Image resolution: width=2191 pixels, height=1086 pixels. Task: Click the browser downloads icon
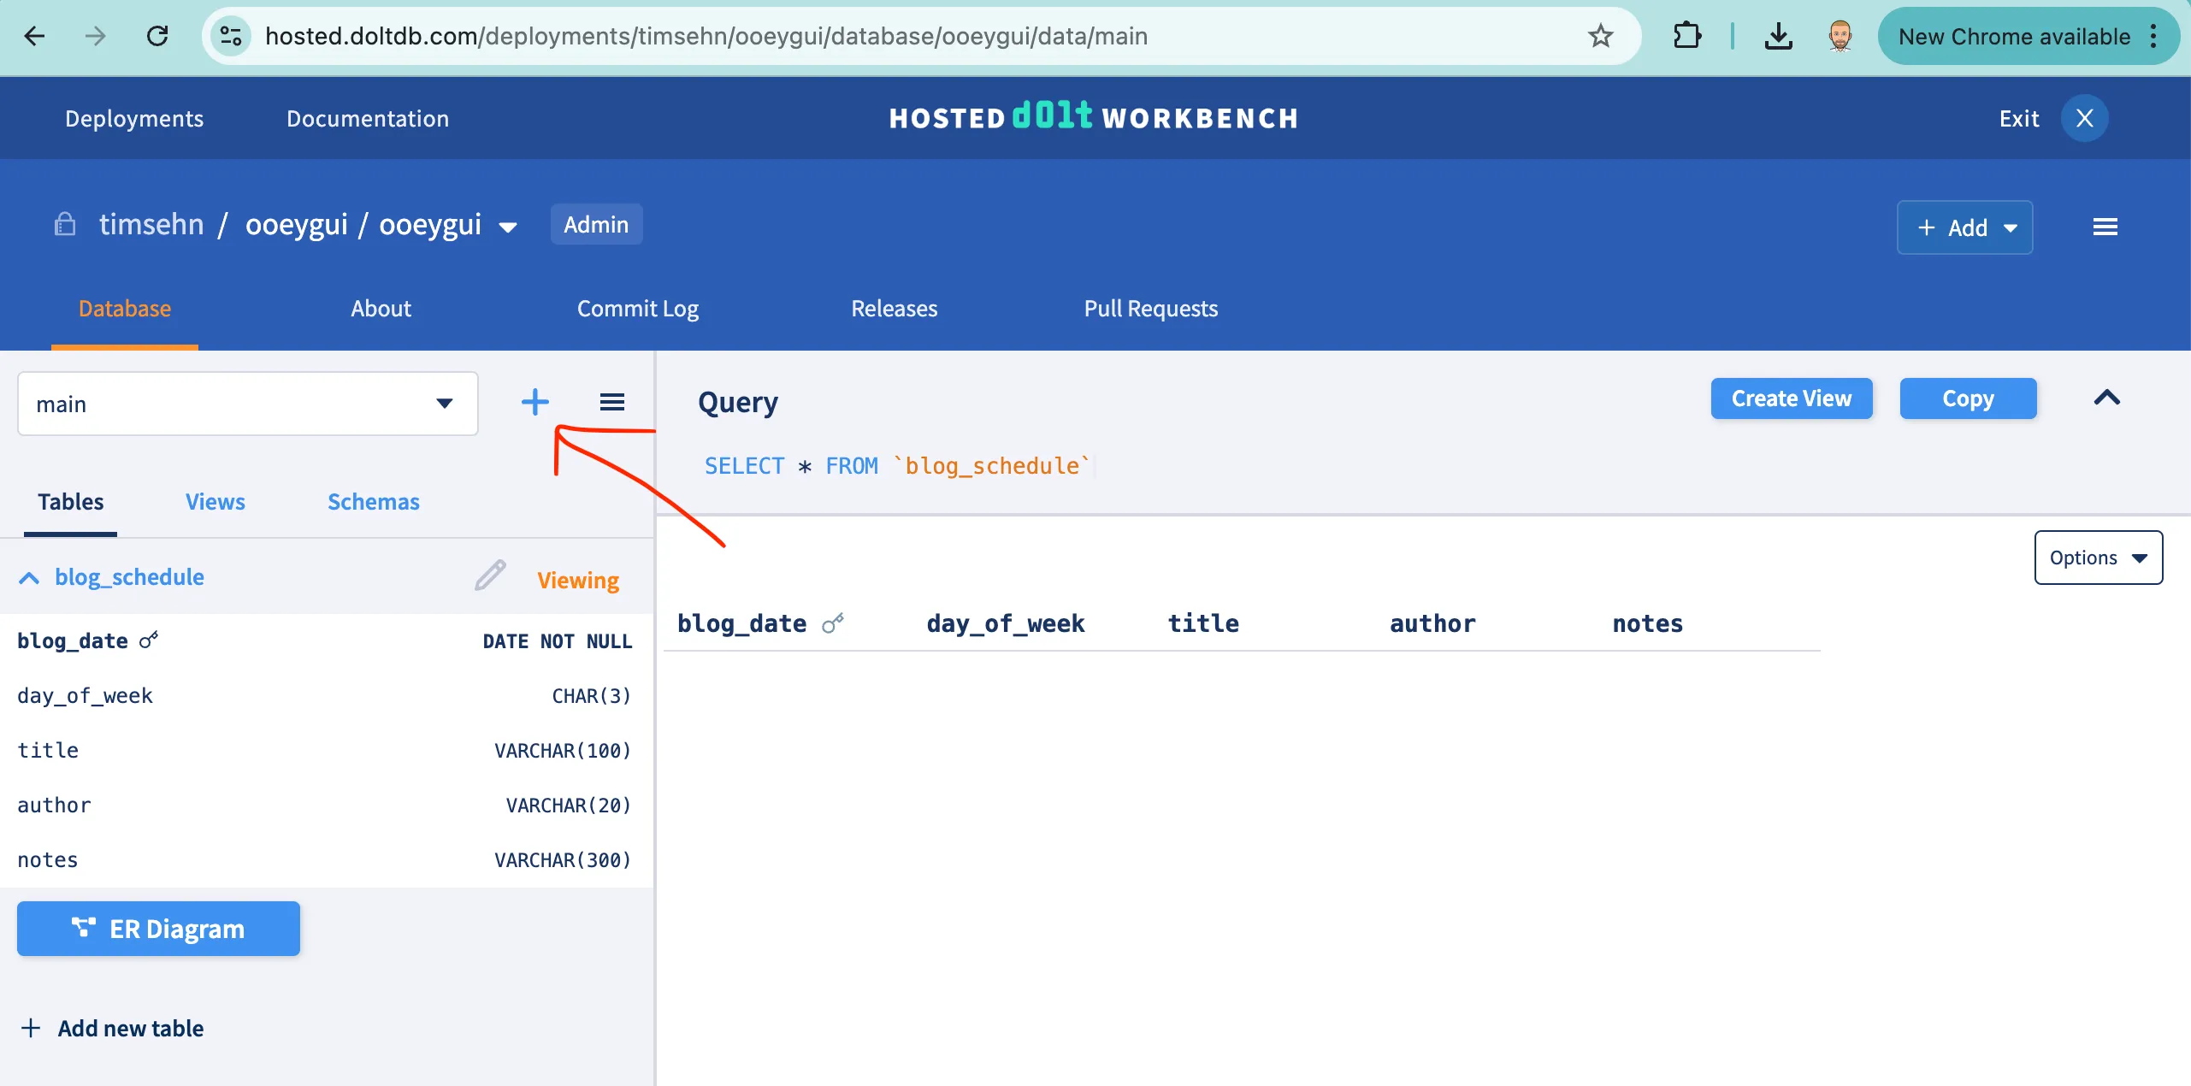(x=1779, y=36)
